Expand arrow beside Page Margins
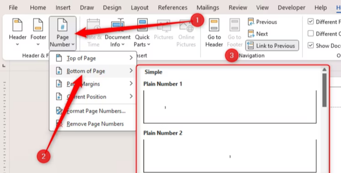 131,84
